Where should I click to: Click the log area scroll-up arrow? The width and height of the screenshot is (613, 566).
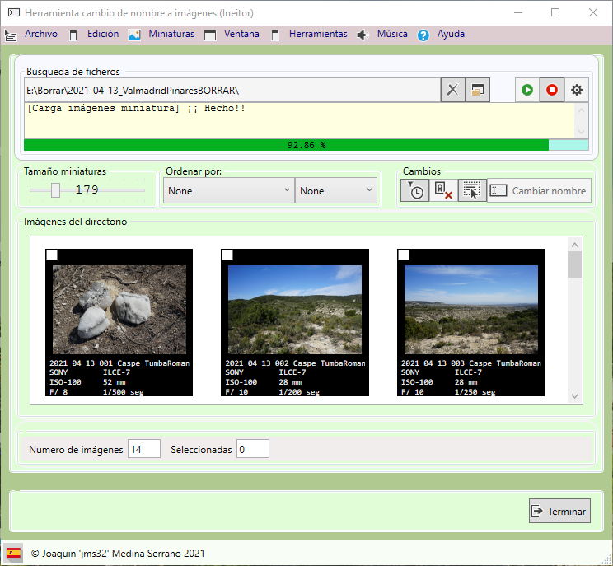point(582,110)
